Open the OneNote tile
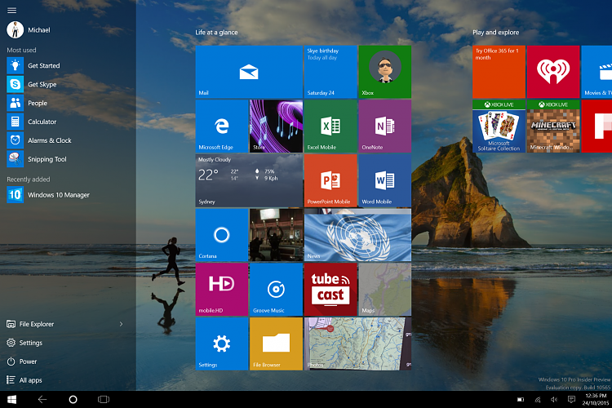 click(385, 126)
